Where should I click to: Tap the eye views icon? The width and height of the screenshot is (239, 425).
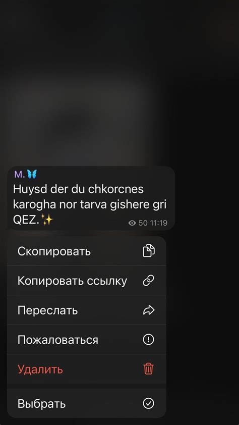(132, 223)
